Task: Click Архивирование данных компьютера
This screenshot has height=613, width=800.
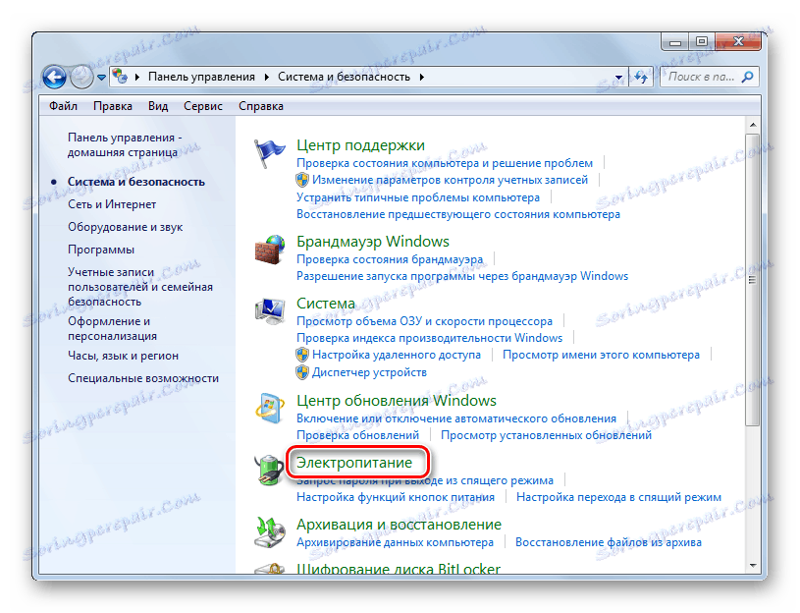Action: point(395,542)
